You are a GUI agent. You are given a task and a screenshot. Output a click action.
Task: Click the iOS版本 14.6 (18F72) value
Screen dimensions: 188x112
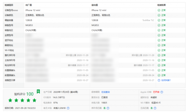pyautogui.click(x=59, y=97)
